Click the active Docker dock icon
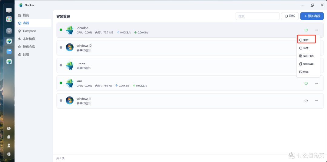This screenshot has width=327, height=162. 9,41
